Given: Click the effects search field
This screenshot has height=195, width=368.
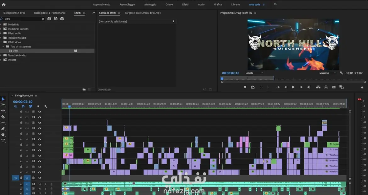Looking at the screenshot, I should 23,19.
